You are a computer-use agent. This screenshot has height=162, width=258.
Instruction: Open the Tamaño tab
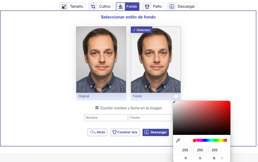coord(72,7)
